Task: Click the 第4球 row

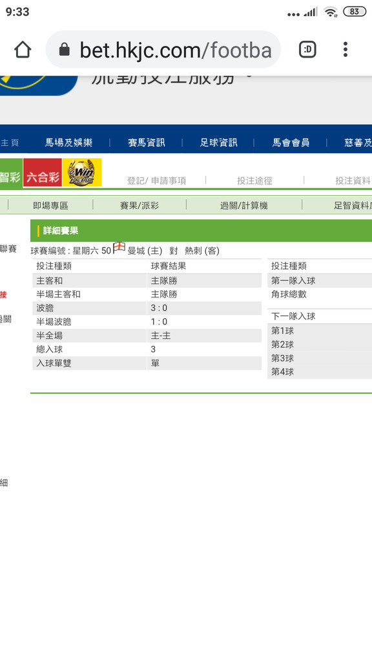Action: pos(320,372)
